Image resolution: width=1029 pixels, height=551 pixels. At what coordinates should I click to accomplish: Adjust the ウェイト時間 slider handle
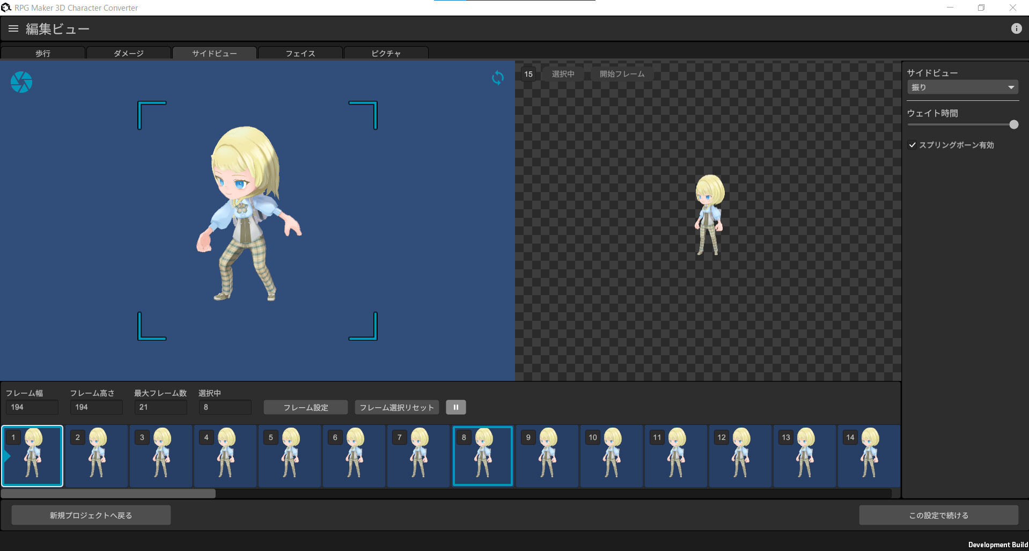tap(1013, 124)
